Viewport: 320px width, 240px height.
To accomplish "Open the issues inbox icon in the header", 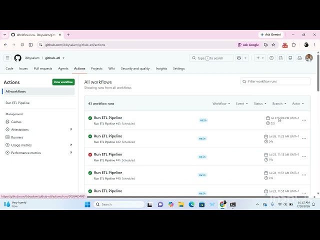I will [271, 58].
